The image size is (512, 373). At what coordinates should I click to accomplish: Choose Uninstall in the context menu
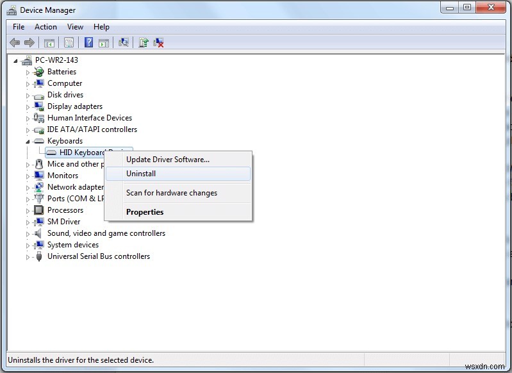click(178, 174)
